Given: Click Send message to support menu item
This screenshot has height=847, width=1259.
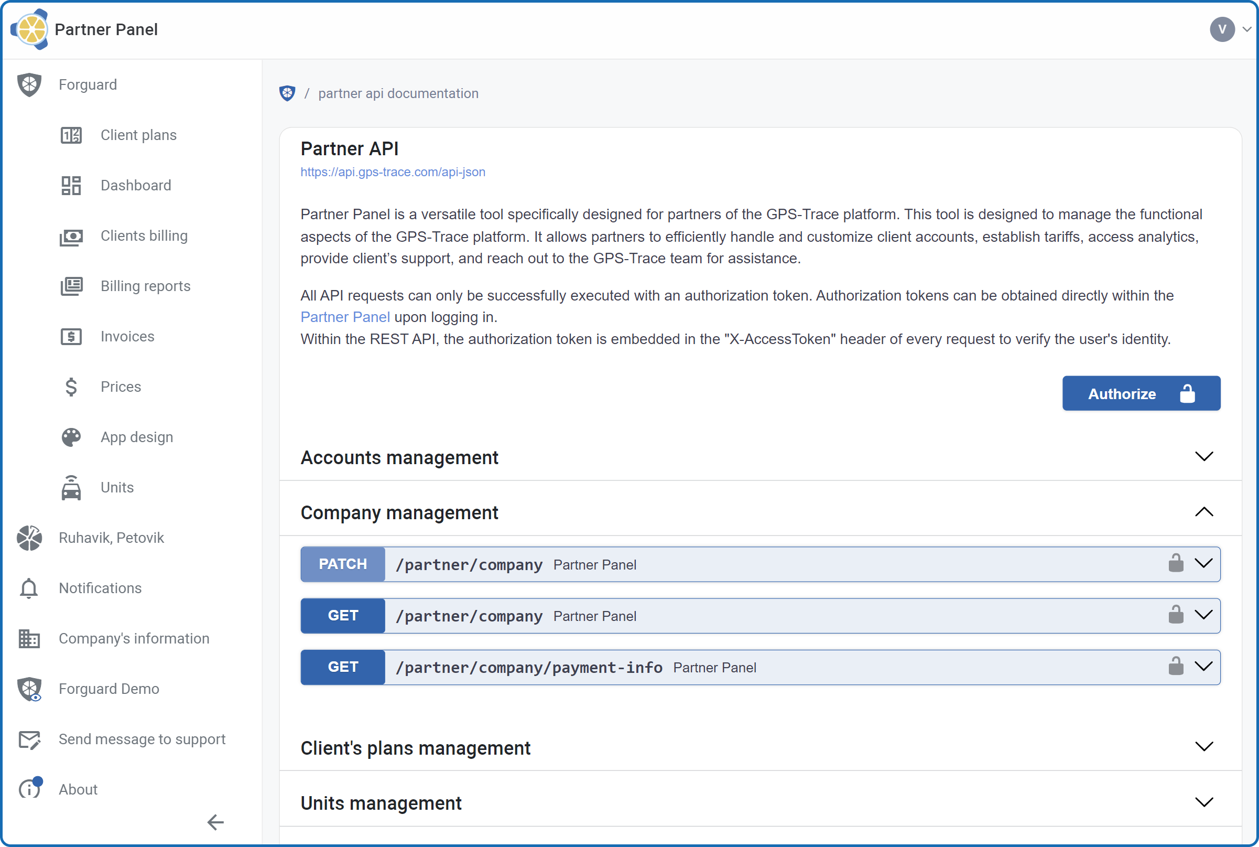Looking at the screenshot, I should pos(142,738).
